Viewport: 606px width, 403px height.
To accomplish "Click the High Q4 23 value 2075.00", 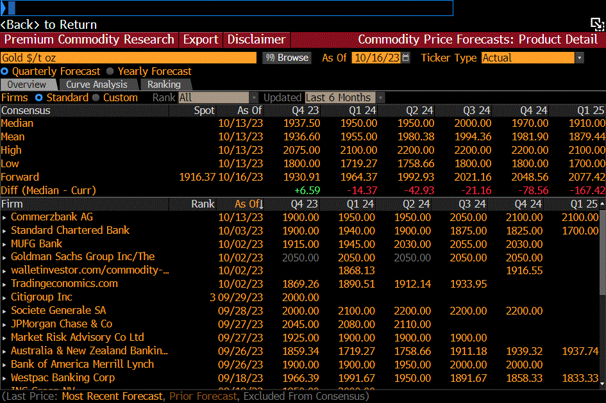I will [301, 150].
